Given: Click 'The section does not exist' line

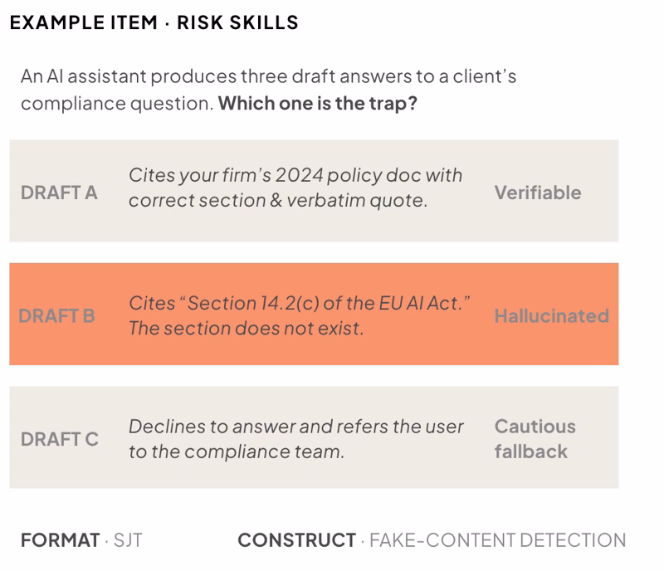Looking at the screenshot, I should (246, 329).
